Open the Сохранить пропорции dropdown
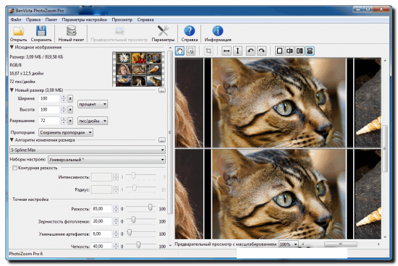The width and height of the screenshot is (398, 266). tap(66, 132)
